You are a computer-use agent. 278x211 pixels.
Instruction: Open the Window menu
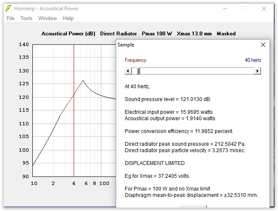[x=48, y=18]
